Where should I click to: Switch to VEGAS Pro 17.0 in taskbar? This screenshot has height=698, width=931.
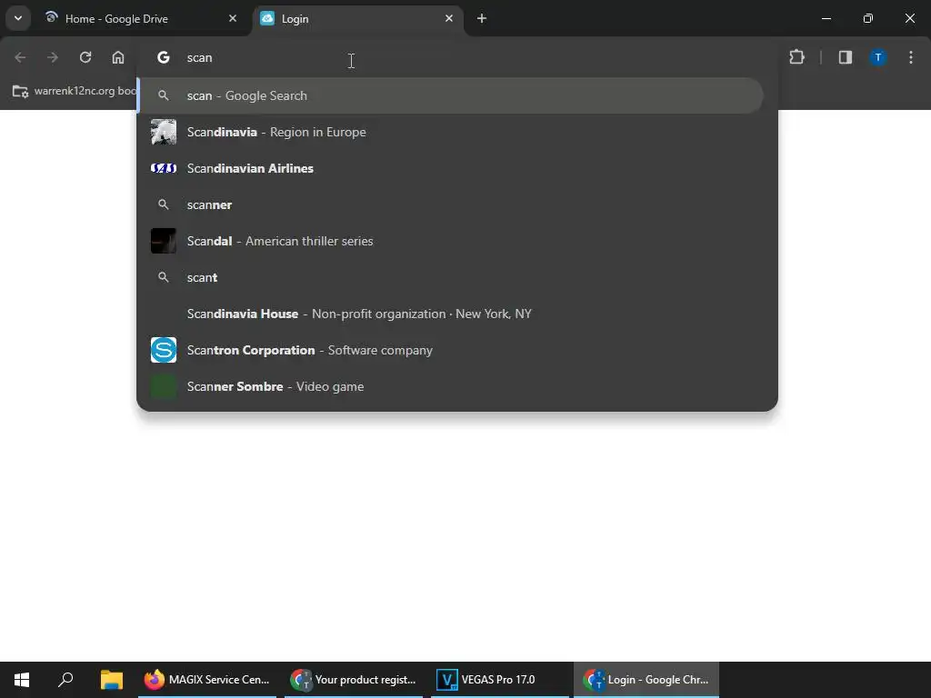pos(500,680)
